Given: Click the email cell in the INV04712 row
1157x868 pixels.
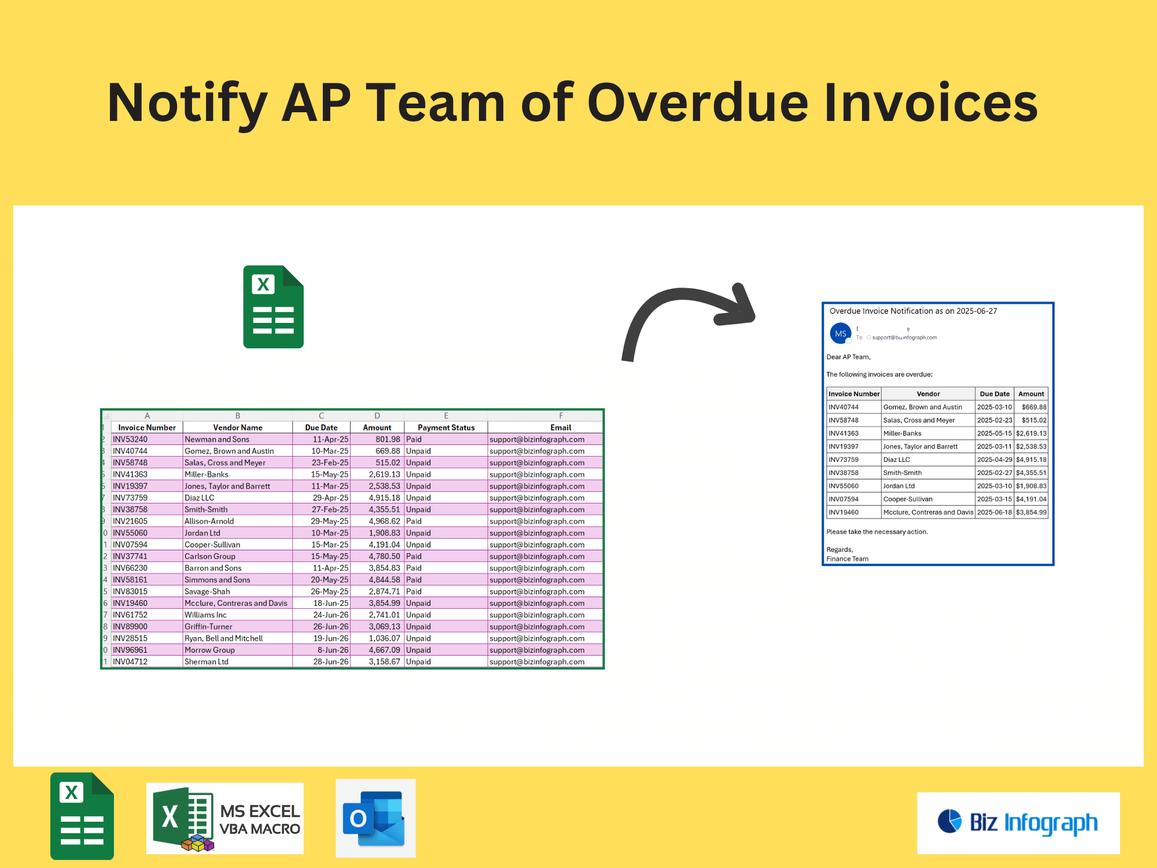Looking at the screenshot, I should coord(545,661).
